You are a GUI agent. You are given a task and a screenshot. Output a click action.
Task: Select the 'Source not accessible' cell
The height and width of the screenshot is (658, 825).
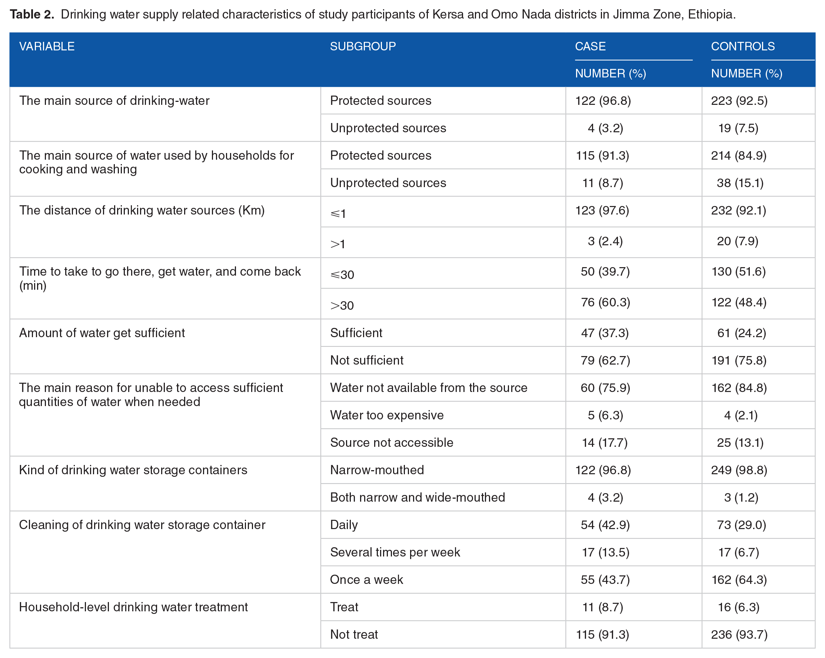pos(392,443)
